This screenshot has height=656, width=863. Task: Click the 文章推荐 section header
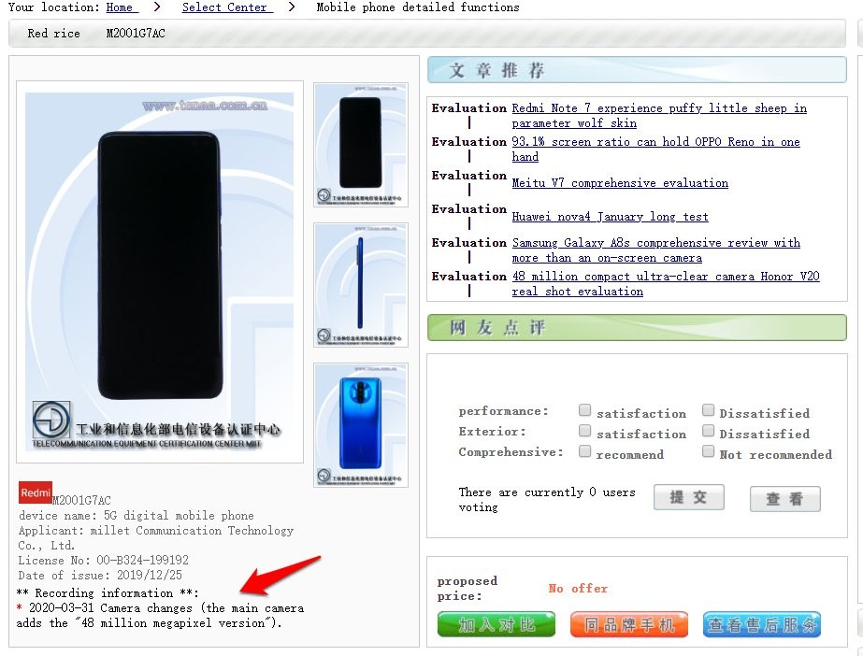(637, 70)
